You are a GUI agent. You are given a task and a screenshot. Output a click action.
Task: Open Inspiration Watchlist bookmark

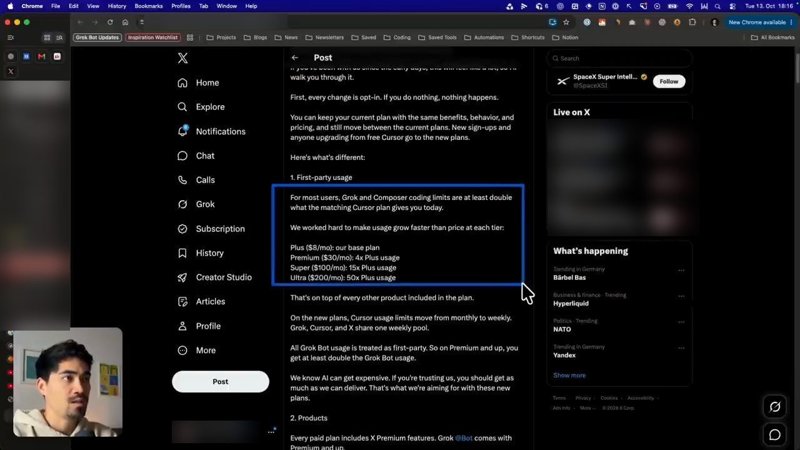152,37
